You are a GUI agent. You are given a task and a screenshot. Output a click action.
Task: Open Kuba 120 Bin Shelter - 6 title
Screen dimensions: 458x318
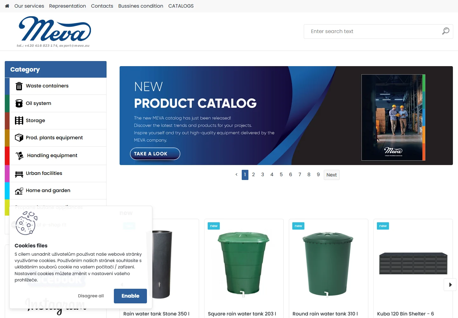point(406,314)
